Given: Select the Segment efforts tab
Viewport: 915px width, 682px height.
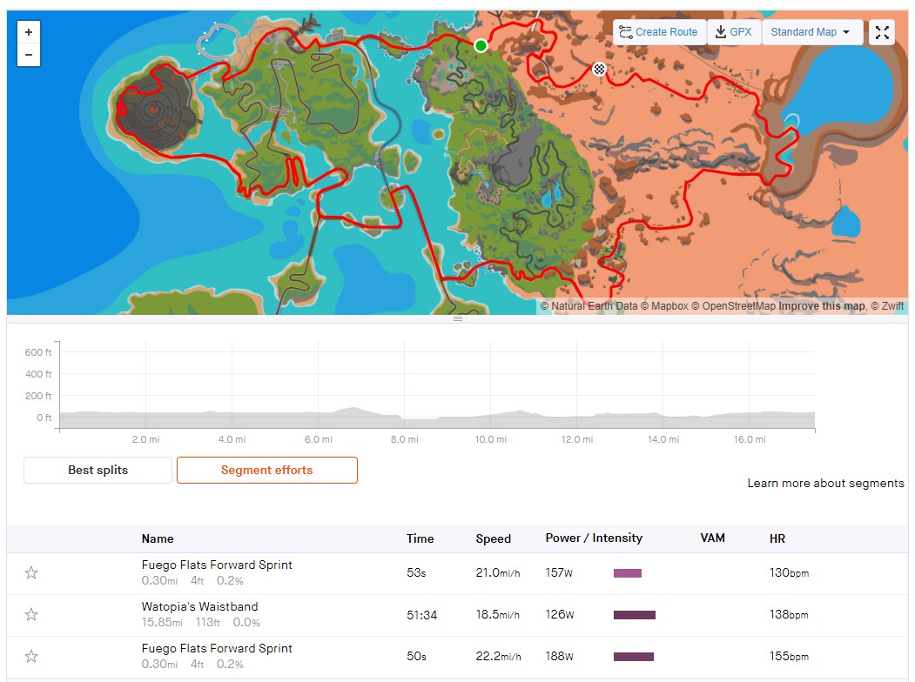Looking at the screenshot, I should click(x=267, y=470).
